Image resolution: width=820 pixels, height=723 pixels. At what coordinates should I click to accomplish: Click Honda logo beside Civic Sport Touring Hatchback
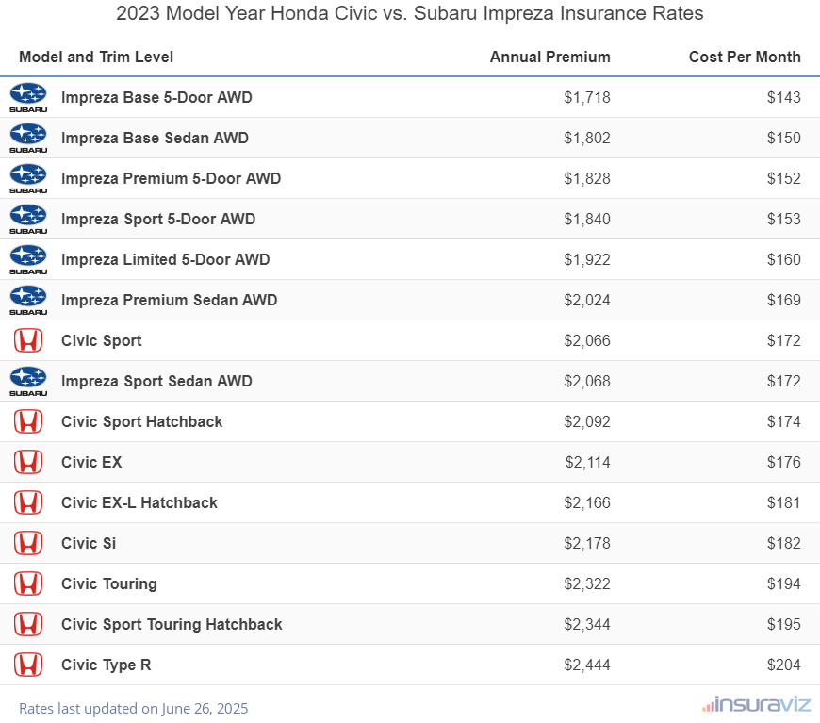tap(28, 625)
